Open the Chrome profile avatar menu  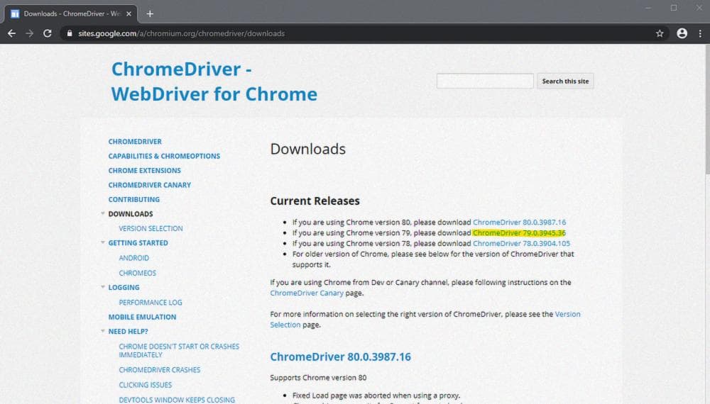click(x=682, y=33)
